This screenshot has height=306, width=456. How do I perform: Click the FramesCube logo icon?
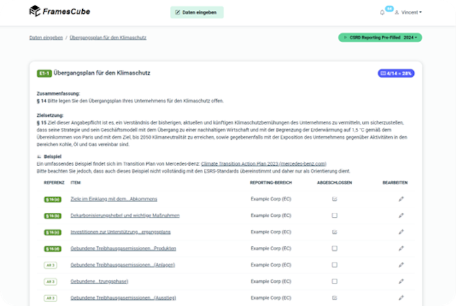pyautogui.click(x=35, y=12)
